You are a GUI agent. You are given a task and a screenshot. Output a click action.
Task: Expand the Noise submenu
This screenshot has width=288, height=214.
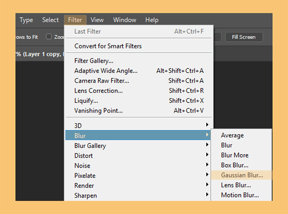coord(139,166)
